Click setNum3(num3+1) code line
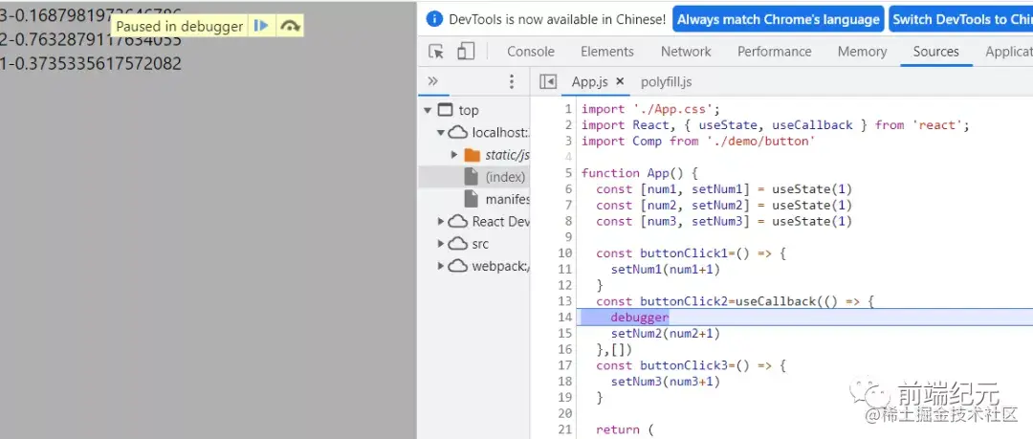1033x439 pixels. pyautogui.click(x=666, y=381)
